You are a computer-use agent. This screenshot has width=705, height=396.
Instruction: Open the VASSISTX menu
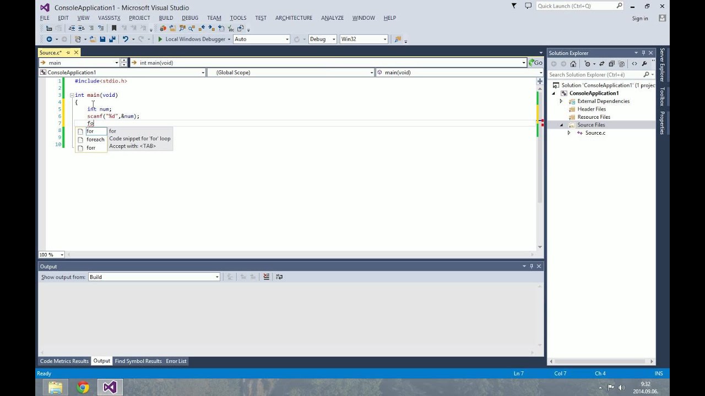[109, 18]
